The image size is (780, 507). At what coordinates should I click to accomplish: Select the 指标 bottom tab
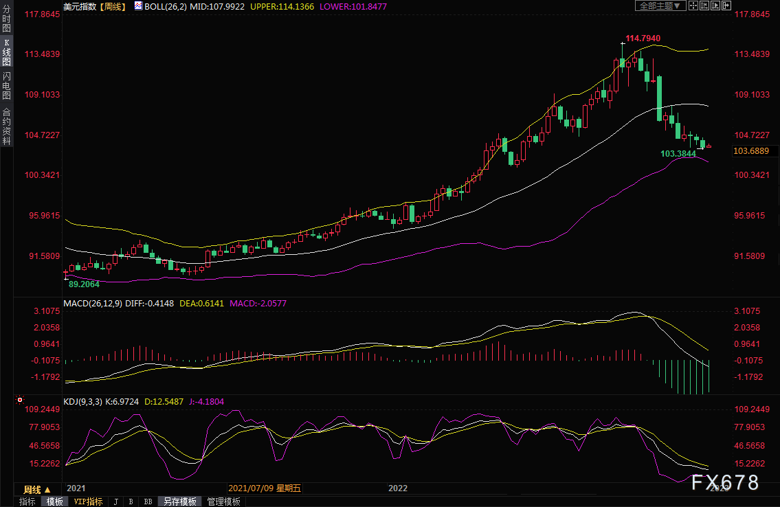click(27, 502)
